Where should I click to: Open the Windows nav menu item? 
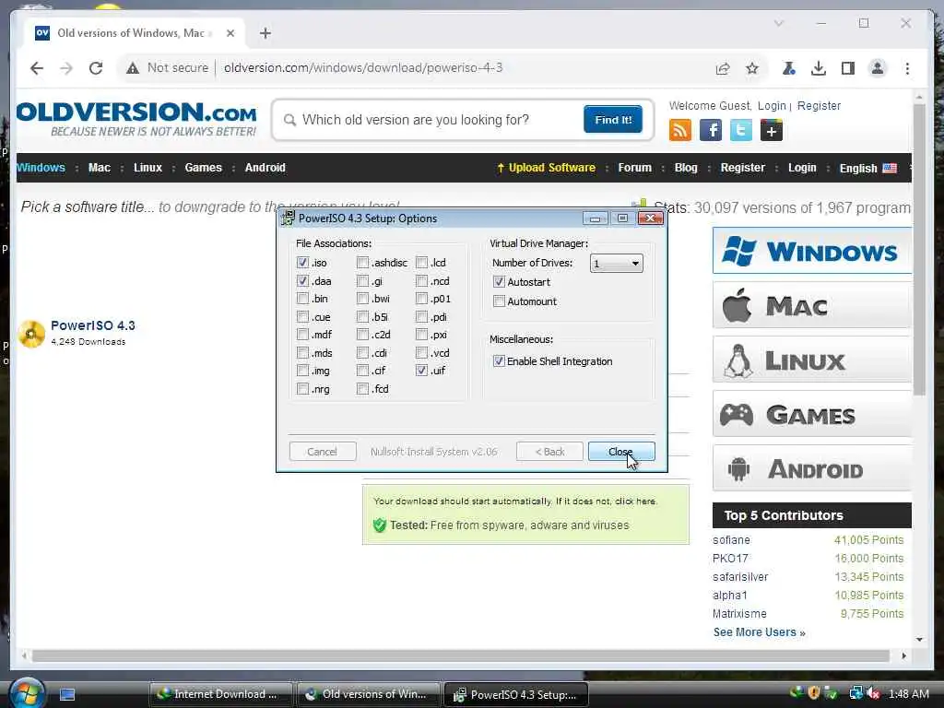tap(41, 168)
